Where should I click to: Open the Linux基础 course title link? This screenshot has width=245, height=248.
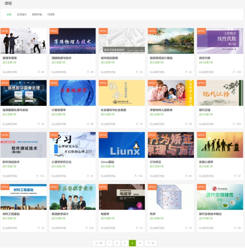tap(107, 162)
